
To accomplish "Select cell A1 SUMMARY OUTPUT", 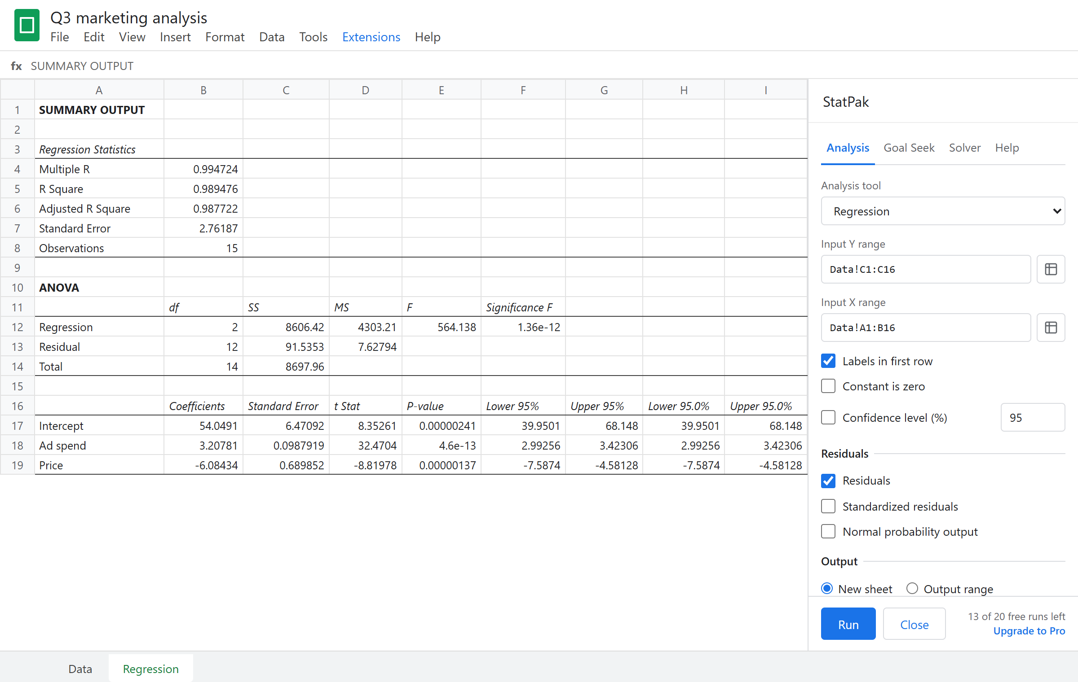I will point(99,110).
